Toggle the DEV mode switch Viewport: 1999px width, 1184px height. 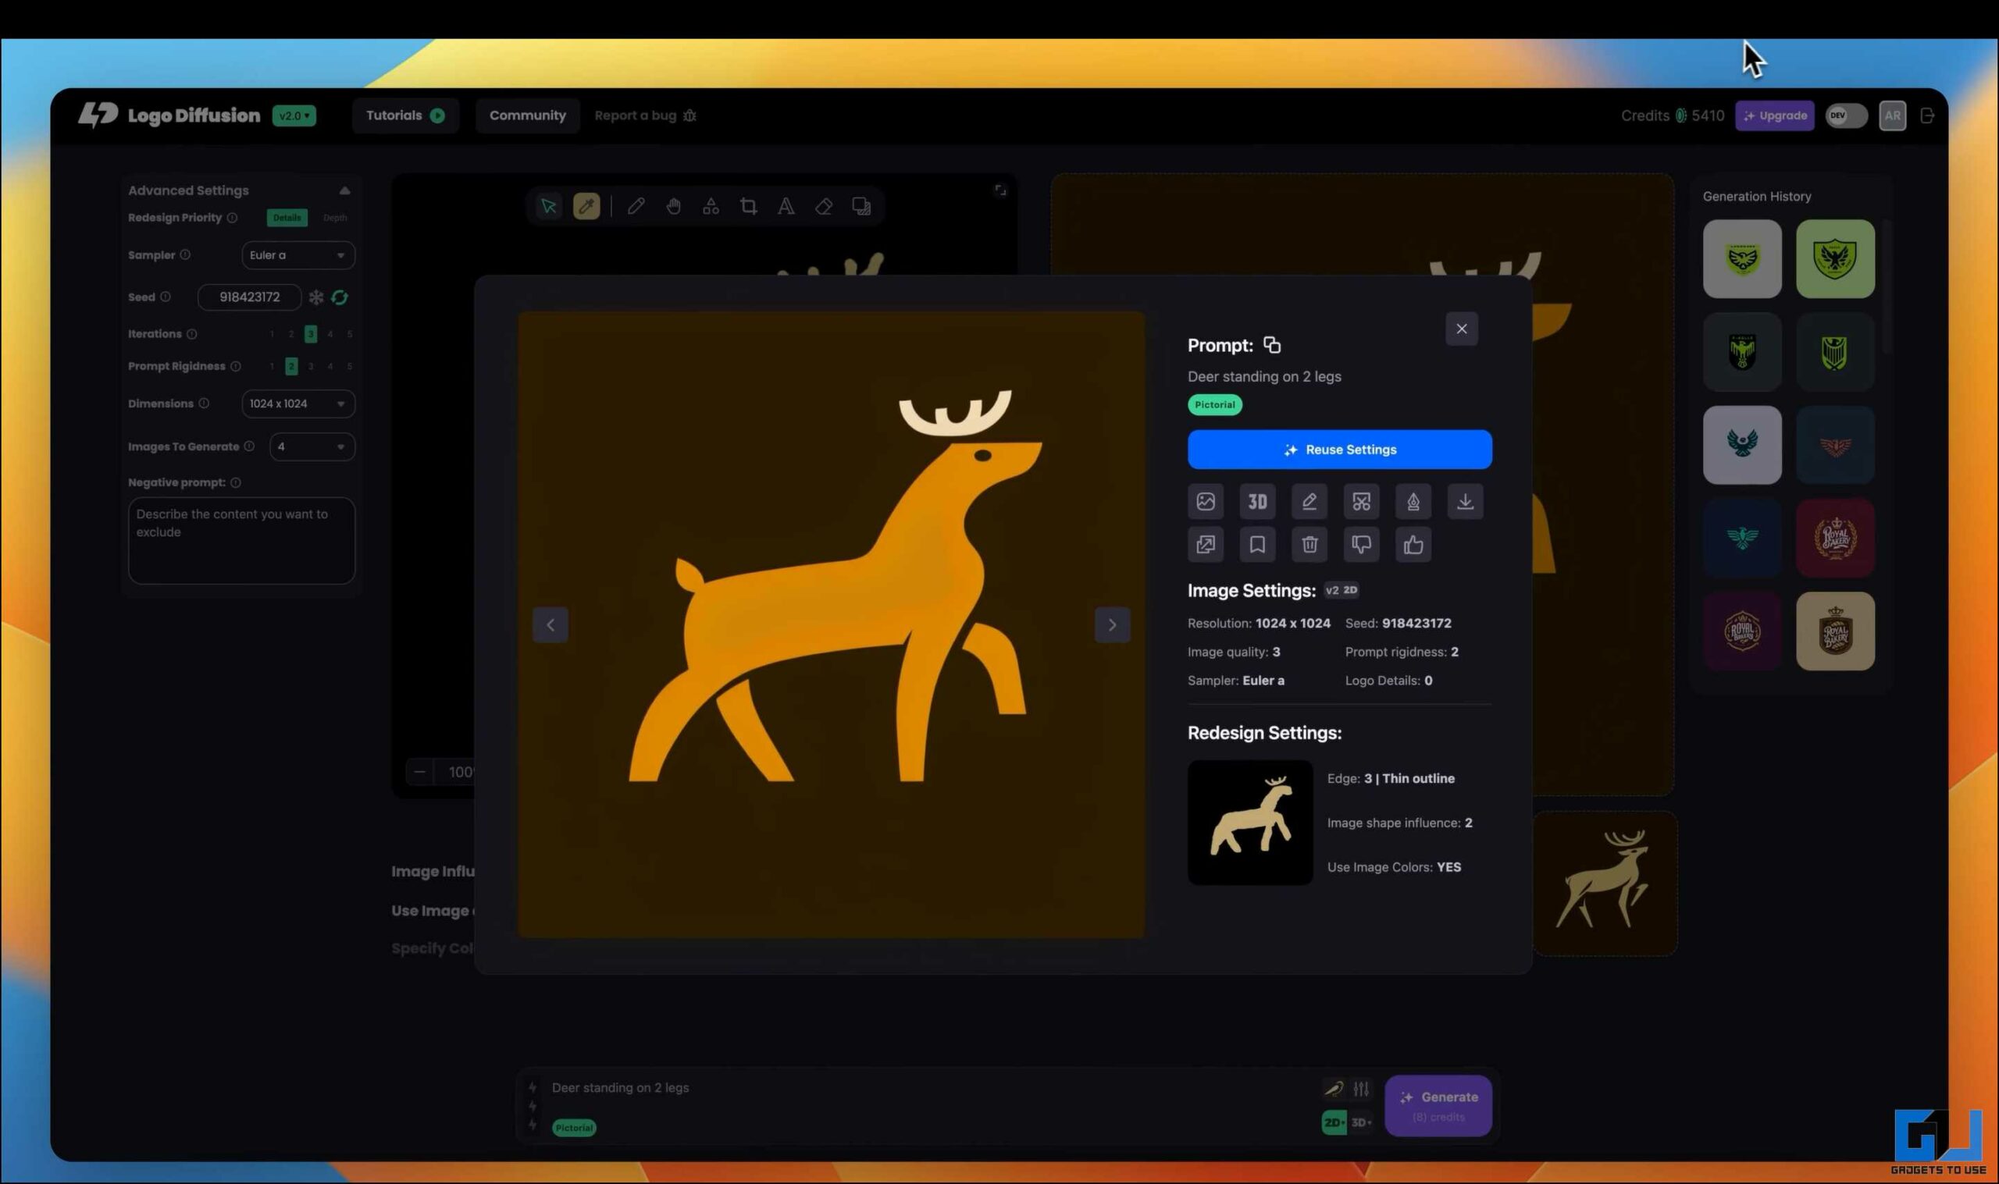pos(1846,115)
